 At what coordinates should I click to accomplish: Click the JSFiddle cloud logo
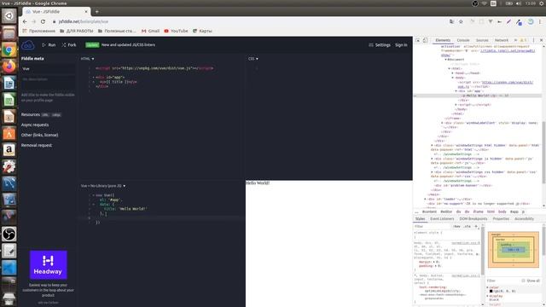28,45
